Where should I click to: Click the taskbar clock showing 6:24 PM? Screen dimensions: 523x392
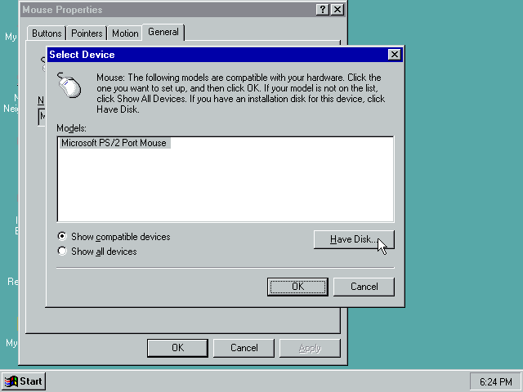click(495, 381)
